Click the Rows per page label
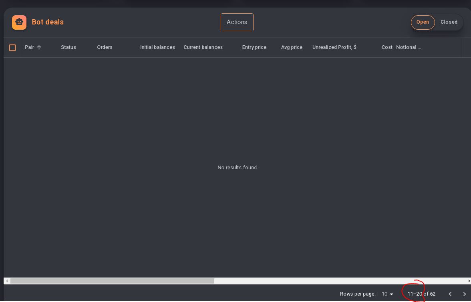 (357, 294)
